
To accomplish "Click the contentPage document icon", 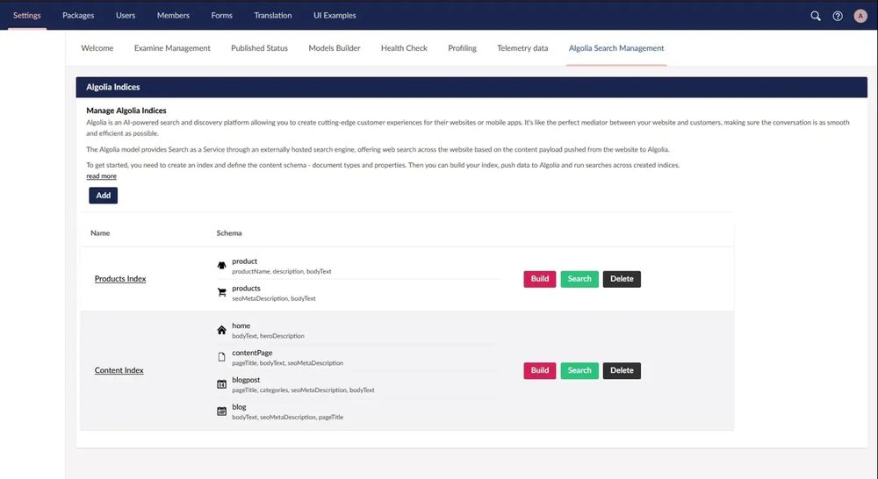I will point(222,357).
